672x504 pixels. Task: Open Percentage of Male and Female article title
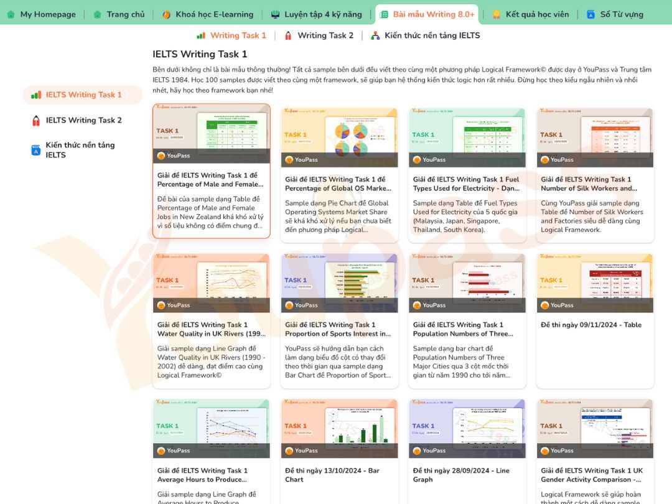pyautogui.click(x=210, y=180)
